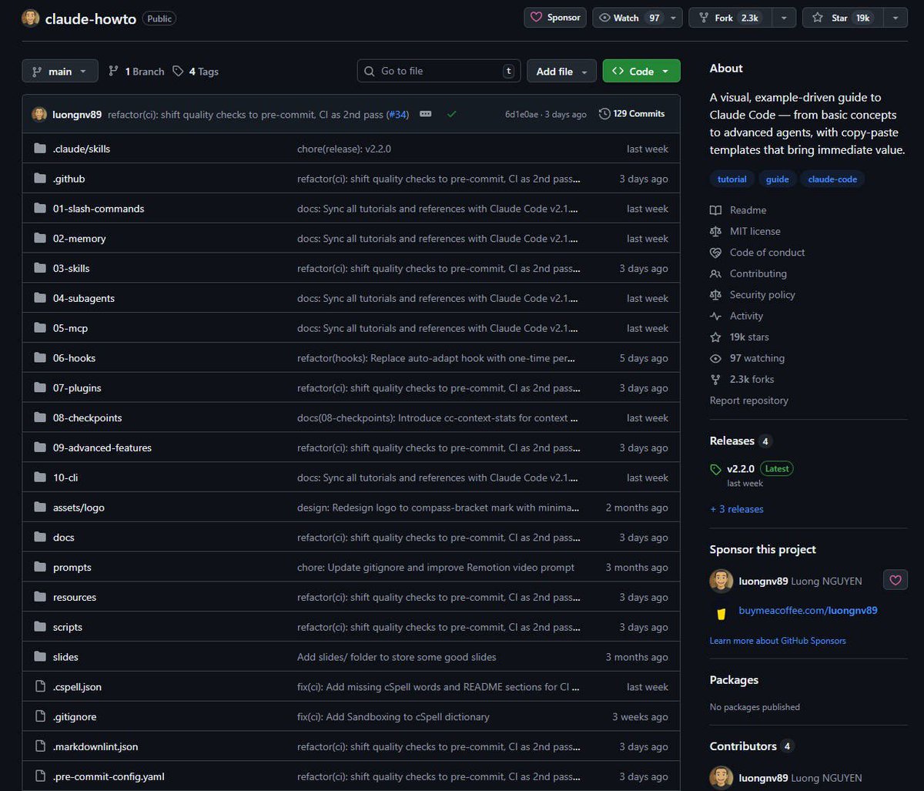Click the heart sponsor icon beside Luong NGUYEN
Screen dimensions: 924x791
pos(895,581)
